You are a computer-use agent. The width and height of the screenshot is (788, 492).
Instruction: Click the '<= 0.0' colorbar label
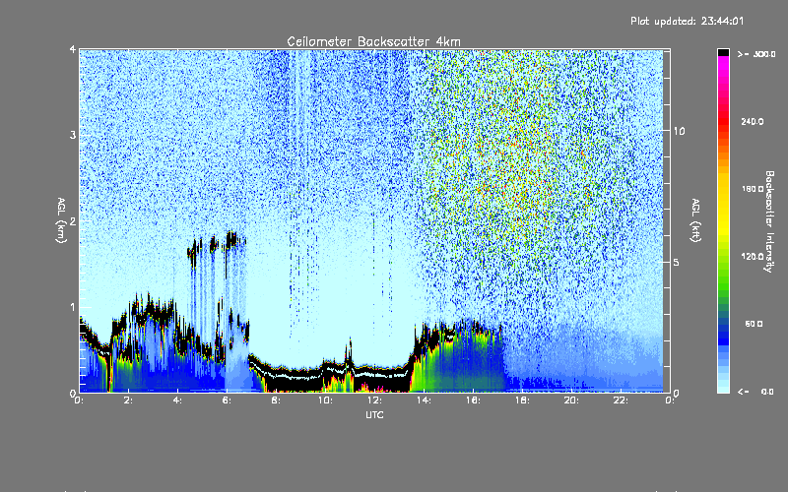point(755,392)
